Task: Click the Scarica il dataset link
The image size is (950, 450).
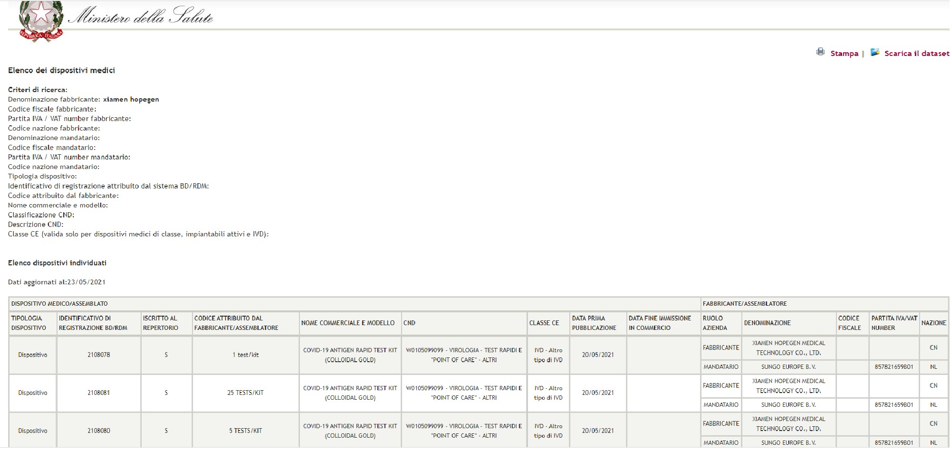Action: point(916,54)
